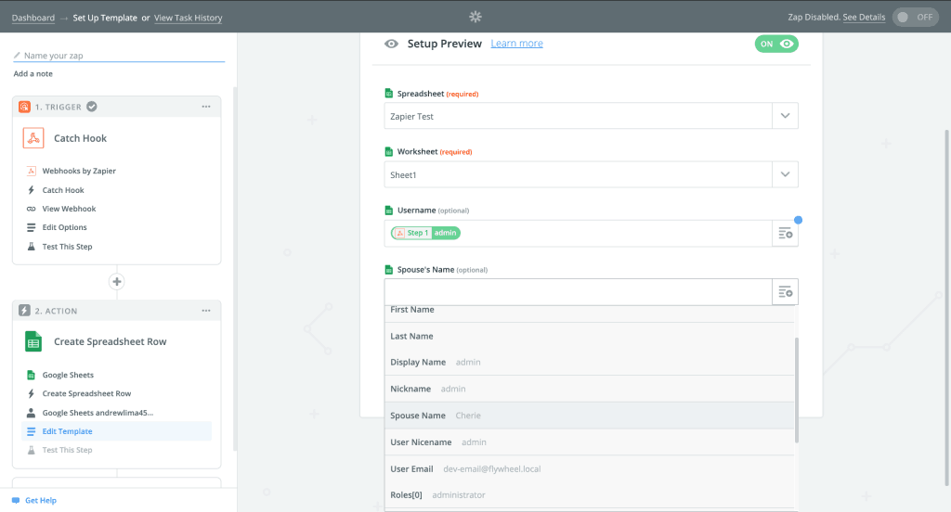Click the blue dot on Username field
Image resolution: width=951 pixels, height=512 pixels.
coord(798,220)
